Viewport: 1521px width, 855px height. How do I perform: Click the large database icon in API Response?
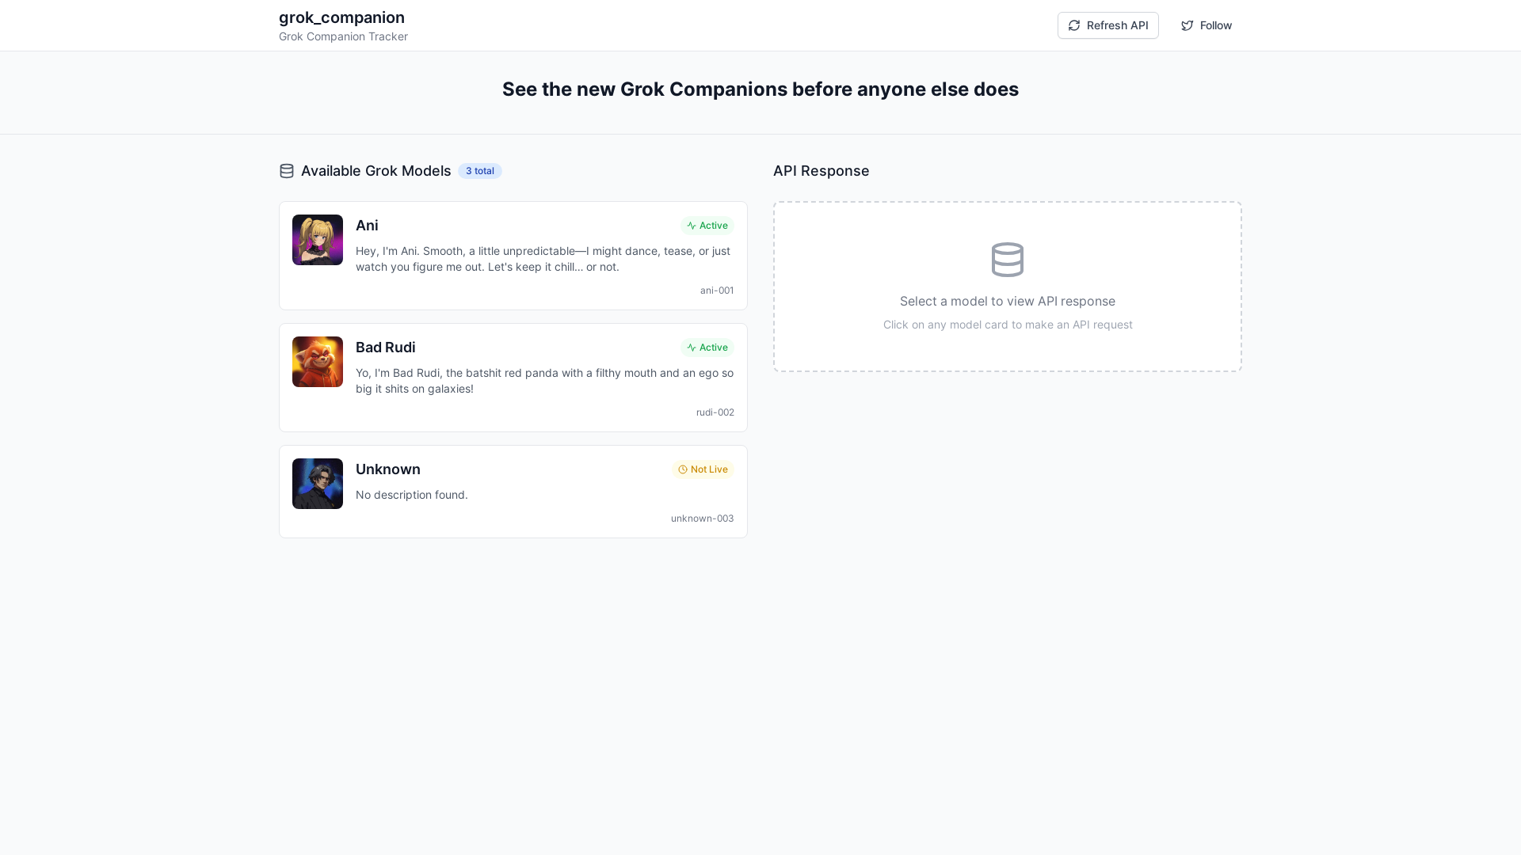pos(1008,260)
